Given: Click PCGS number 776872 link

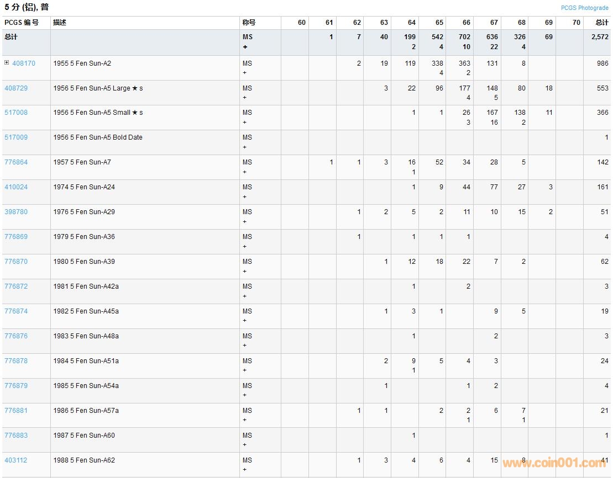Looking at the screenshot, I should (16, 286).
